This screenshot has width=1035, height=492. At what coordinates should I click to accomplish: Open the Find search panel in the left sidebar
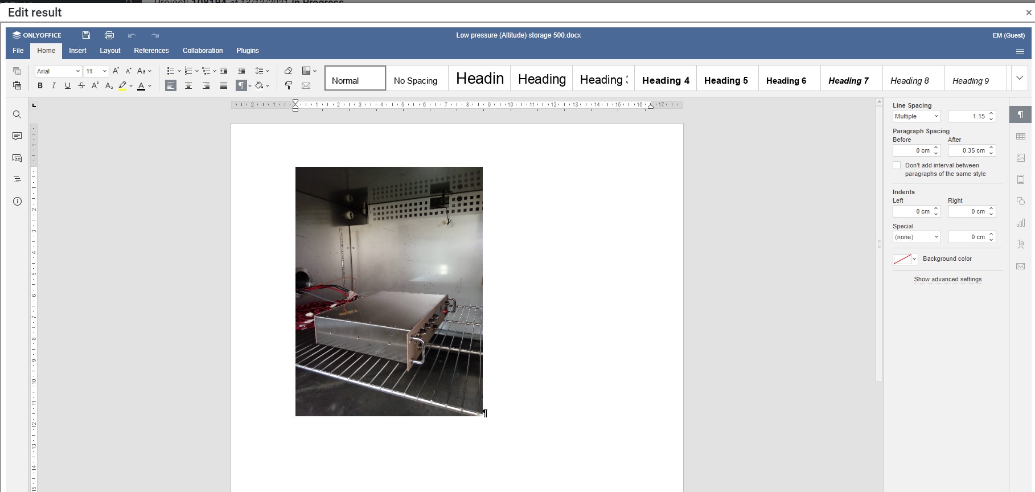(17, 114)
